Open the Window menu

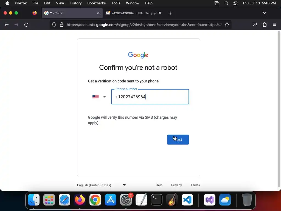(x=133, y=3)
